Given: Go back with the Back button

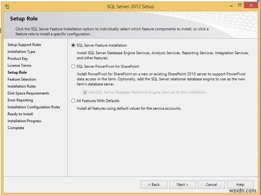Looking at the screenshot, I should tap(154, 185).
